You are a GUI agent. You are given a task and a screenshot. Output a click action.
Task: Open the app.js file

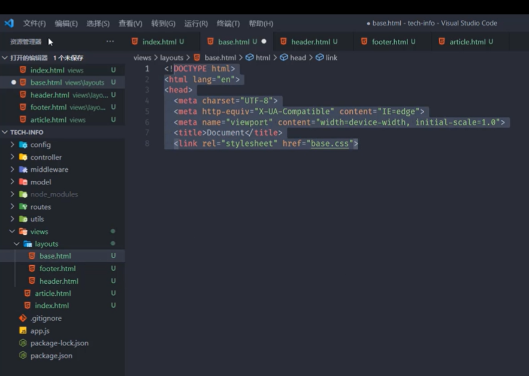(62, 331)
